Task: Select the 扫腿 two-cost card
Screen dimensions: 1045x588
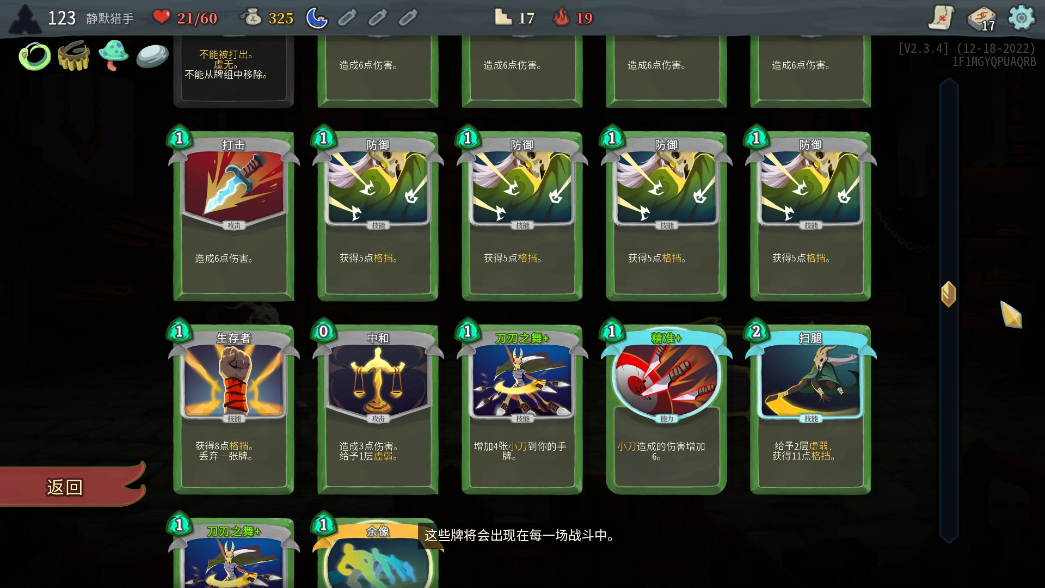Action: (x=810, y=407)
